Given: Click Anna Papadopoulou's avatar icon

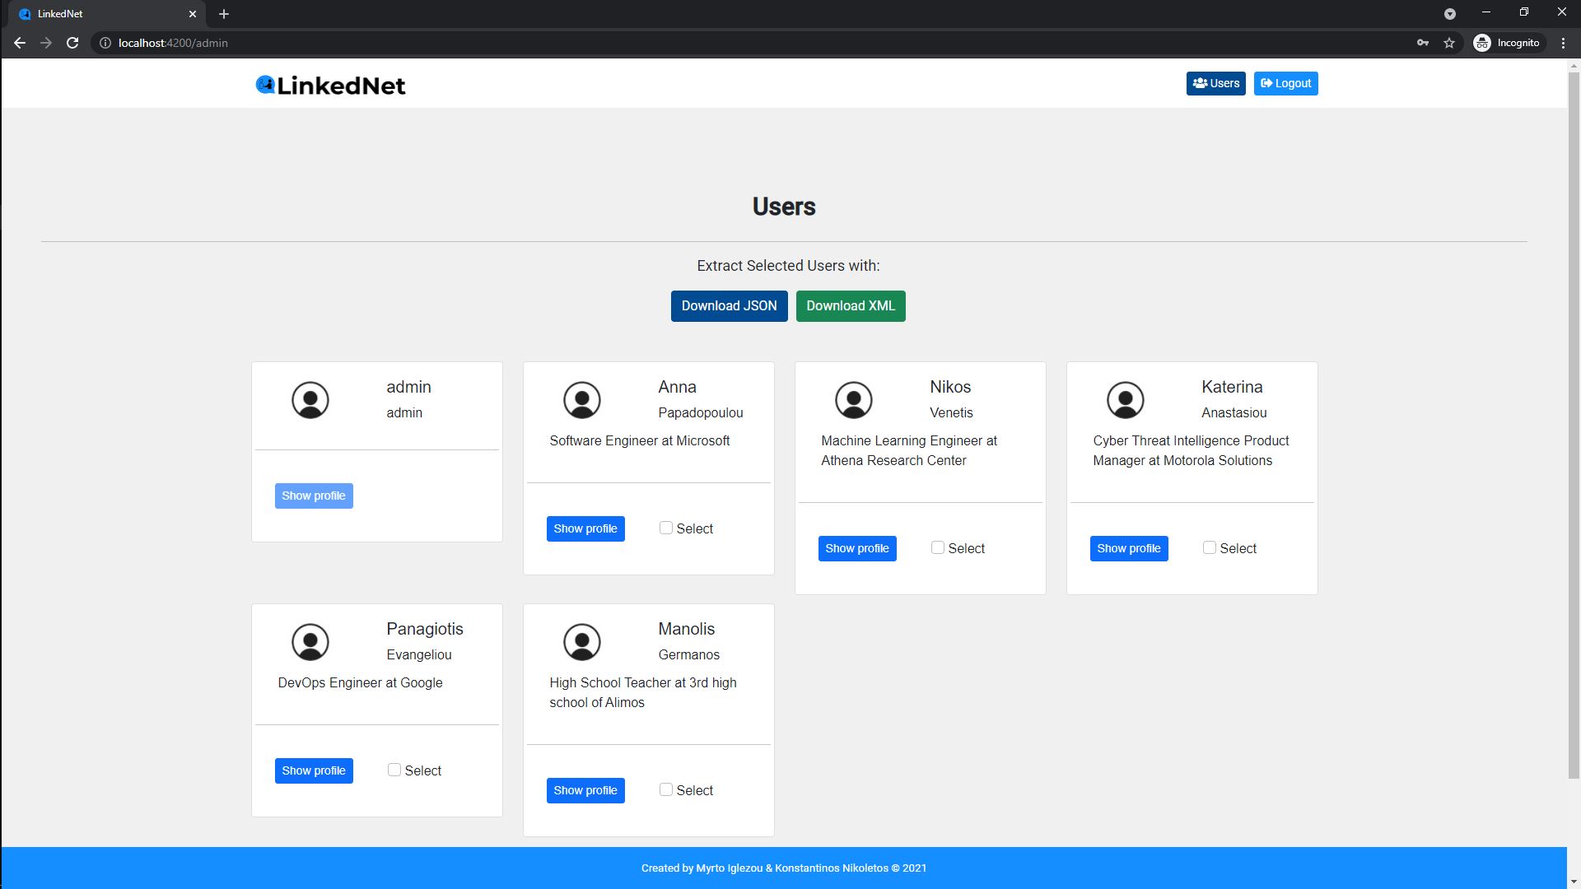Looking at the screenshot, I should tap(582, 400).
